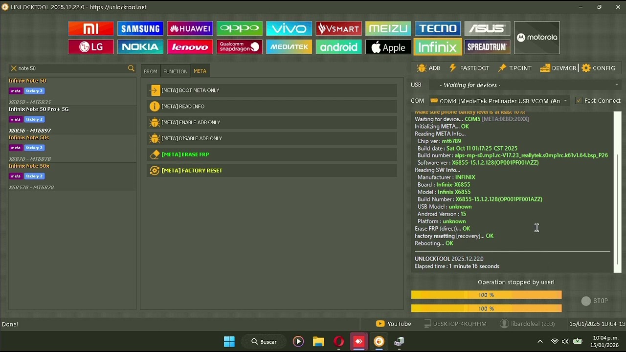626x352 pixels.
Task: Show hidden system tray icons chevron
Action: 540,342
